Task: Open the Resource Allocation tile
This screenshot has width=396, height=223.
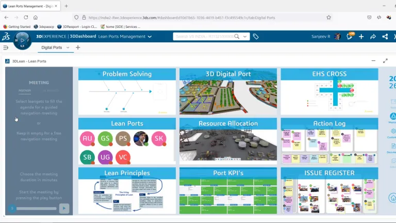Action: pos(228,141)
